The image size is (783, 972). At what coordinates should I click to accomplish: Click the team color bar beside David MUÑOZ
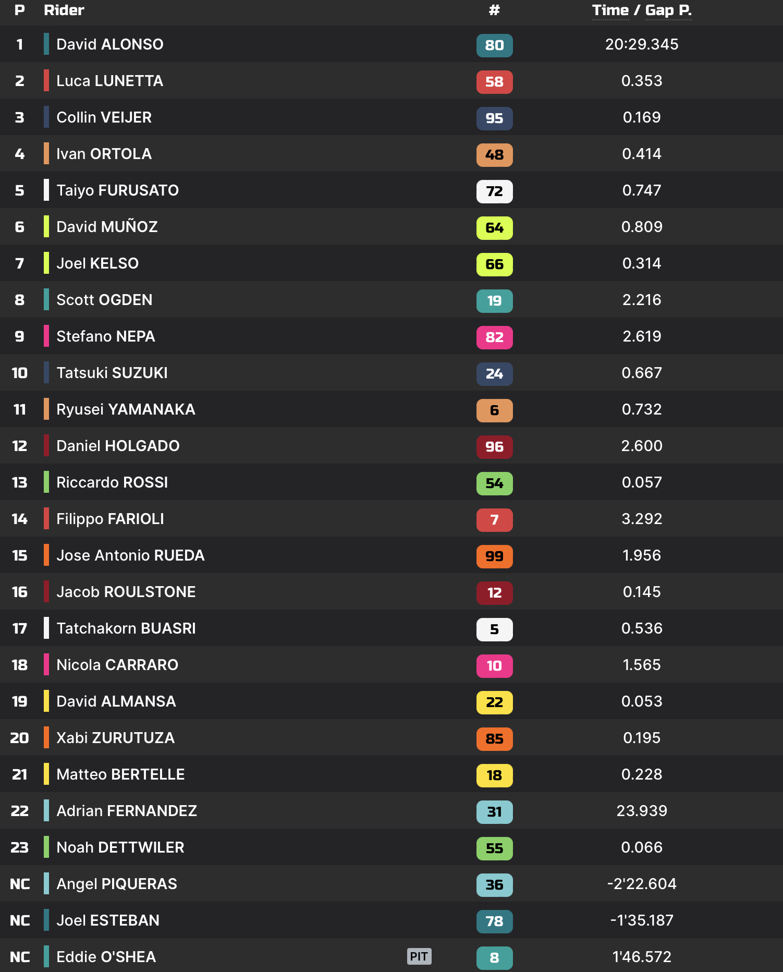46,227
